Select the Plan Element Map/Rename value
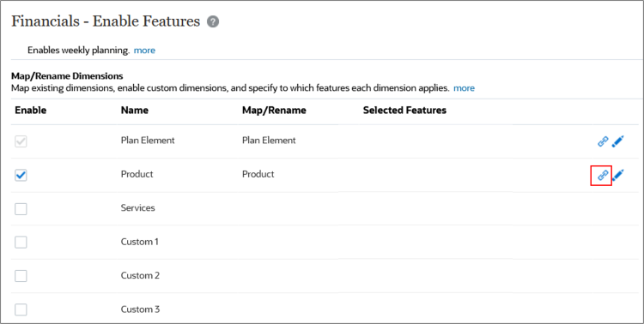The image size is (644, 324). click(269, 141)
